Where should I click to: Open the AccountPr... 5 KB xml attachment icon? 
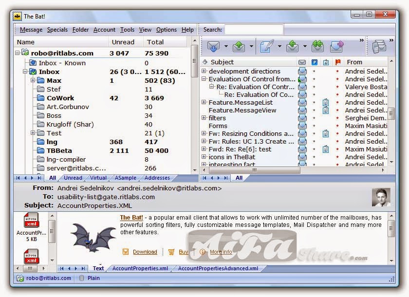[x=32, y=221]
